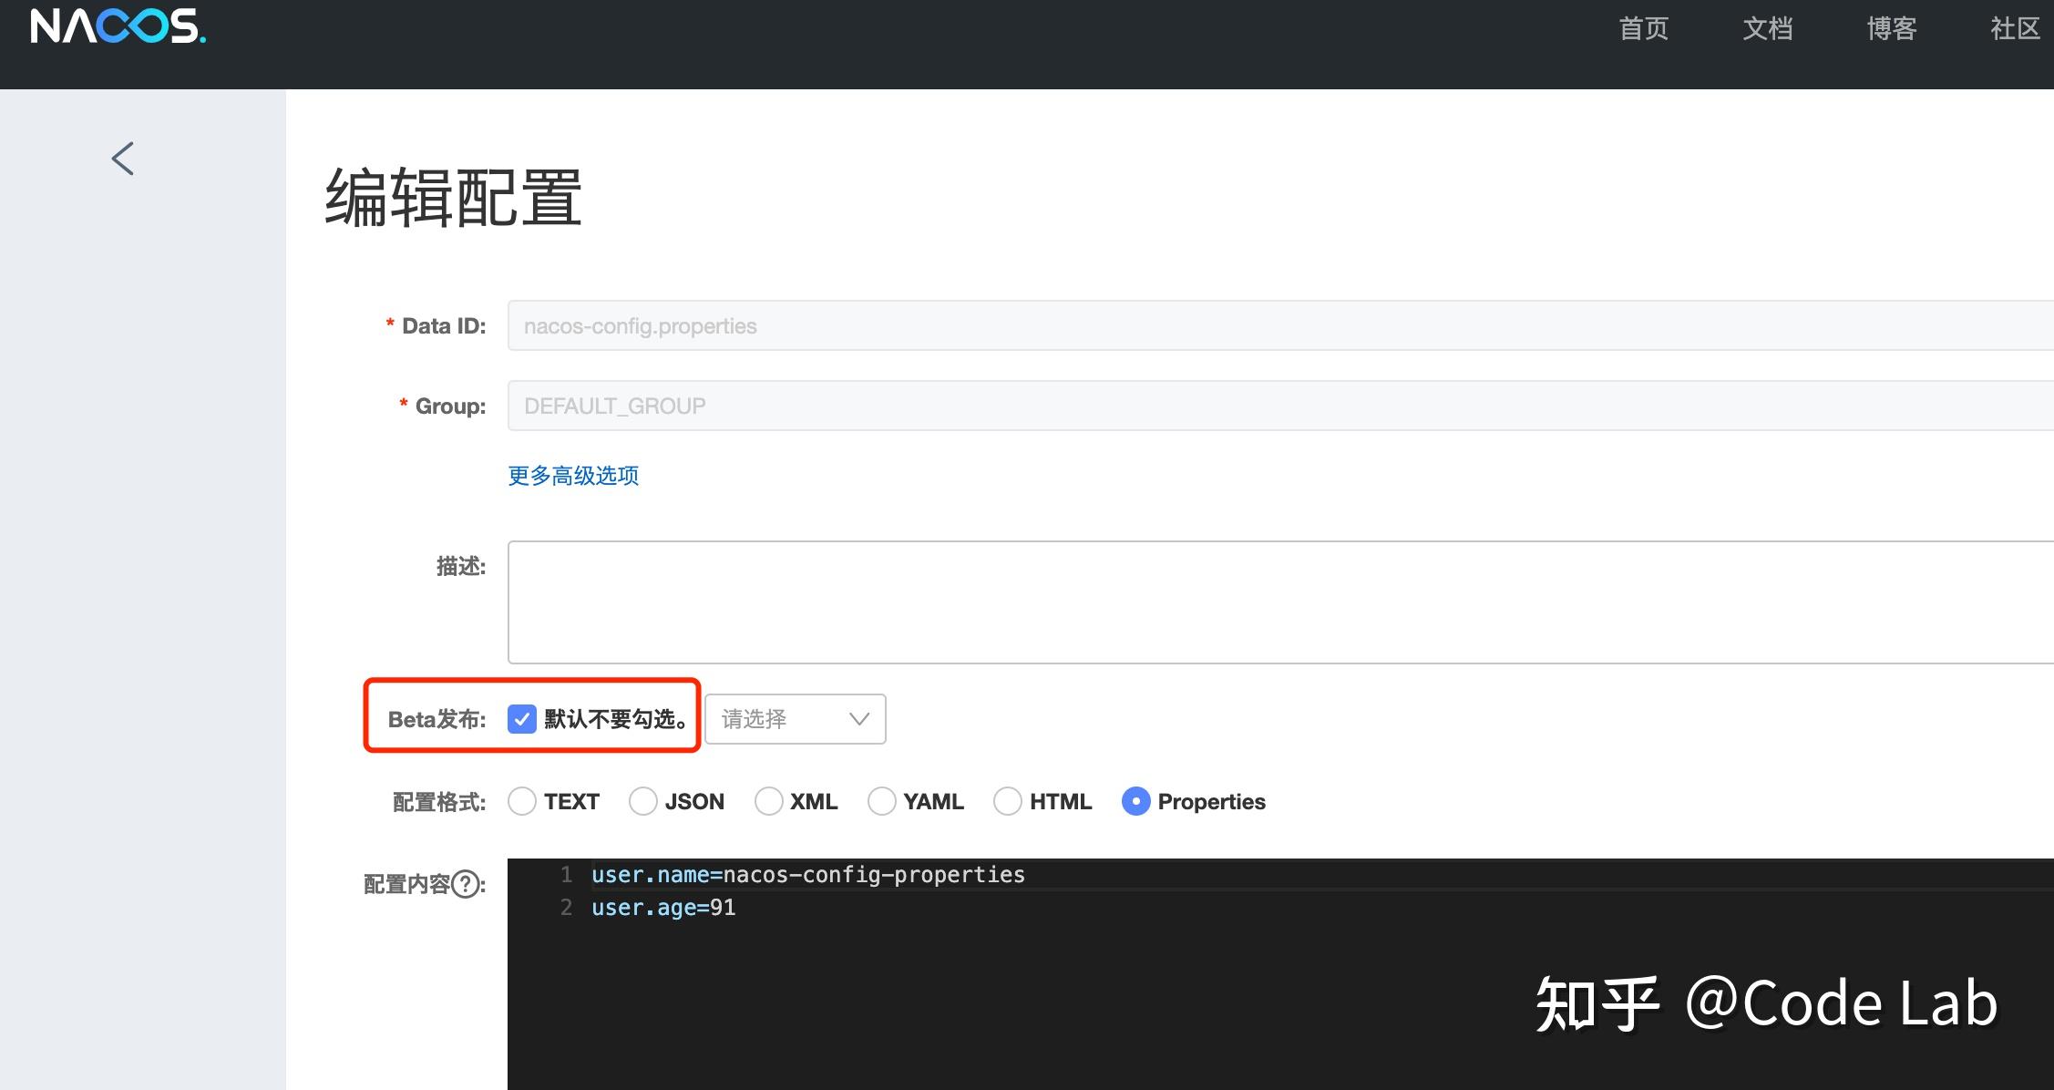The width and height of the screenshot is (2054, 1090).
Task: Click the NACOS logo in the header
Action: pyautogui.click(x=115, y=26)
